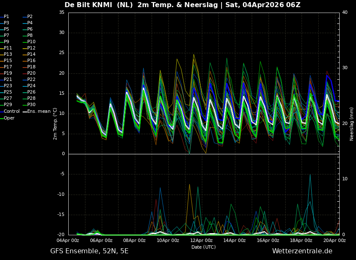Click the 20Apr 00z x-axis tick label

(x=334, y=241)
